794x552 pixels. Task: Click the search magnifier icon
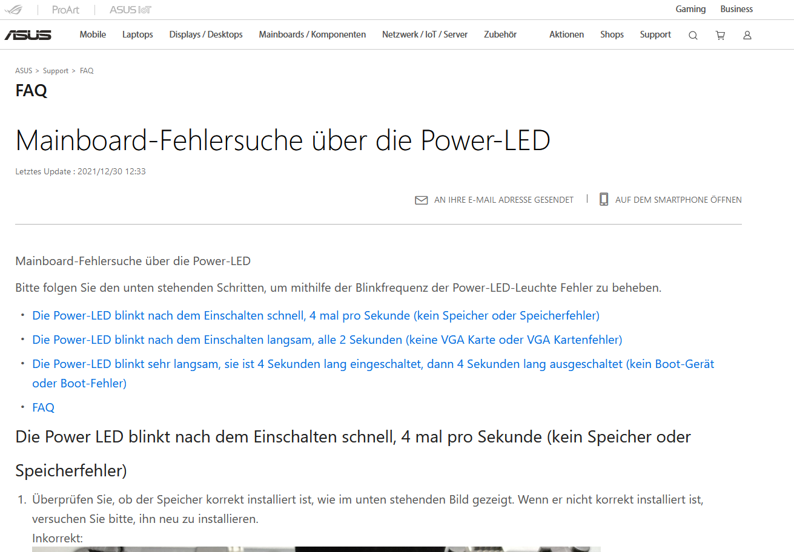(693, 35)
